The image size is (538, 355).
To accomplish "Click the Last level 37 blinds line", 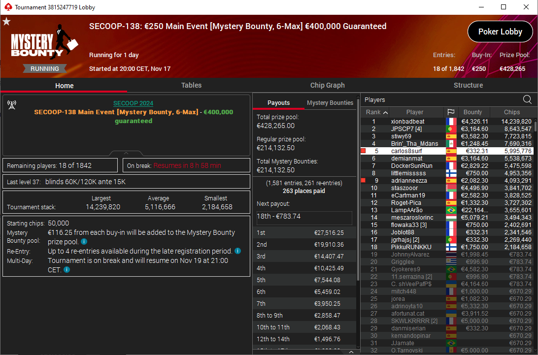I will point(126,182).
